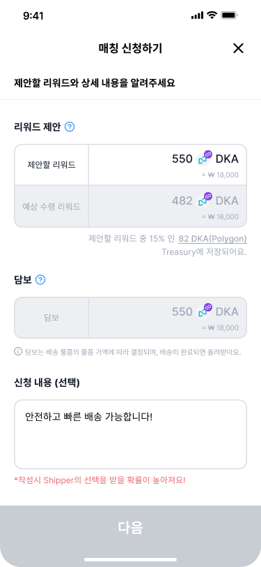Click the 482 expected reward value
Viewport: 261px width, 567px height.
coord(182,200)
